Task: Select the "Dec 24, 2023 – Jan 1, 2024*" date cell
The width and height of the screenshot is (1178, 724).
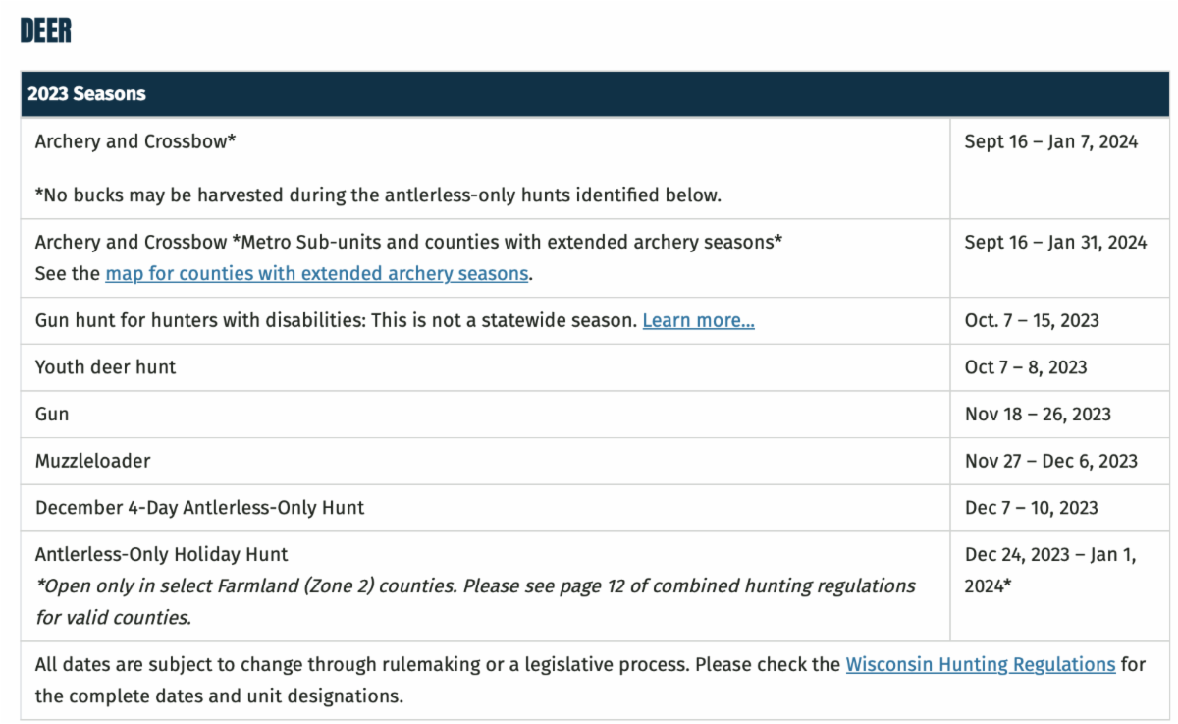Action: click(1049, 570)
